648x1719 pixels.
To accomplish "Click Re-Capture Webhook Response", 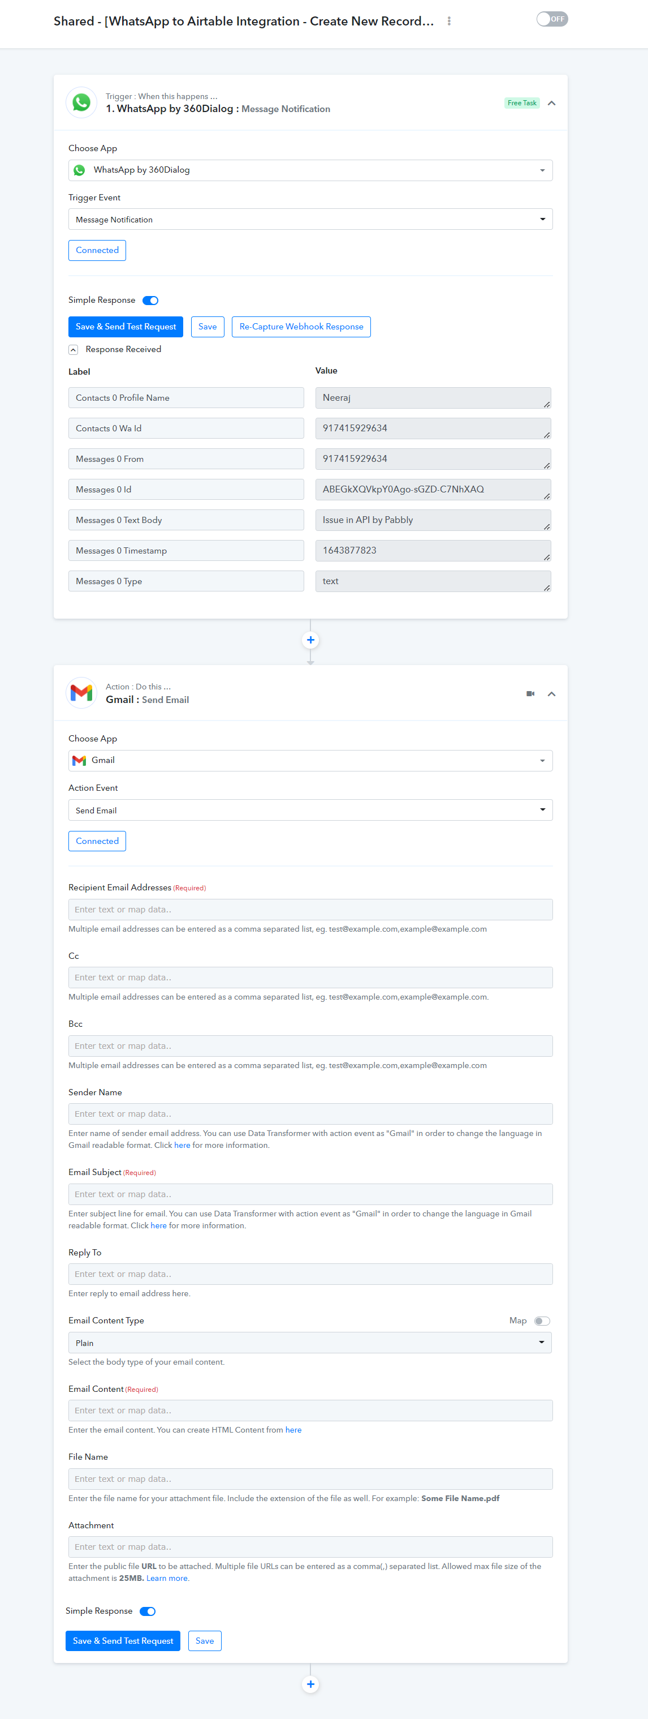I will tap(301, 327).
